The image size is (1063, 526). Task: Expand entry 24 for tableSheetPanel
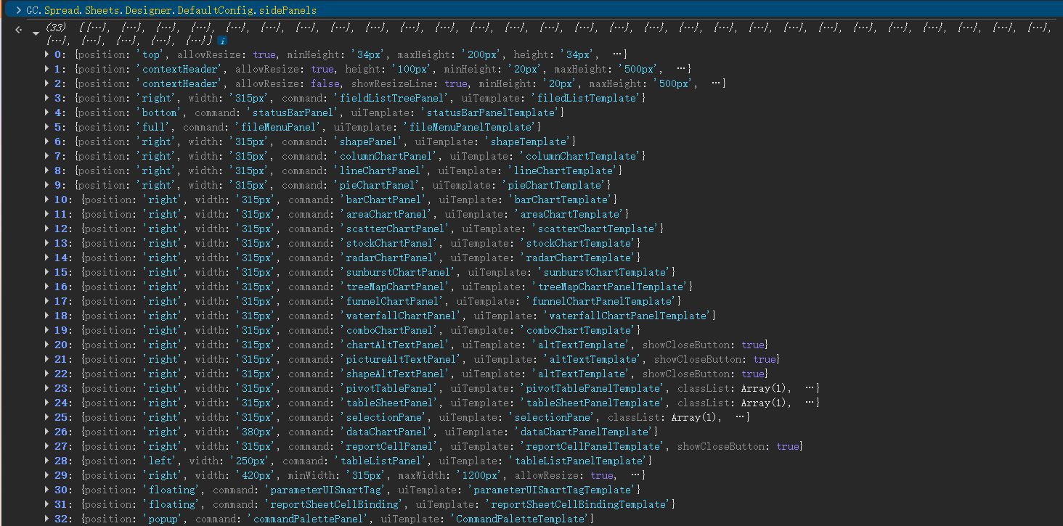click(47, 403)
